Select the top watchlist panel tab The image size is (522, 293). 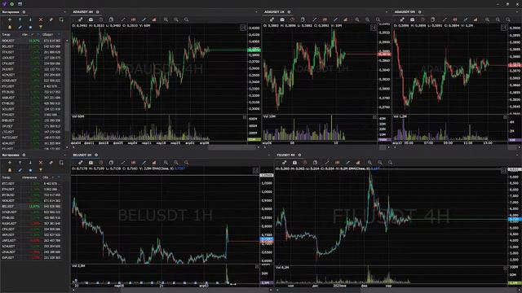11,12
